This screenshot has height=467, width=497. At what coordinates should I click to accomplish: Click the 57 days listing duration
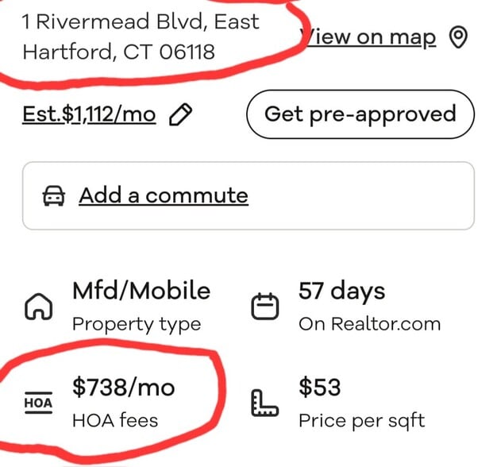pyautogui.click(x=341, y=291)
